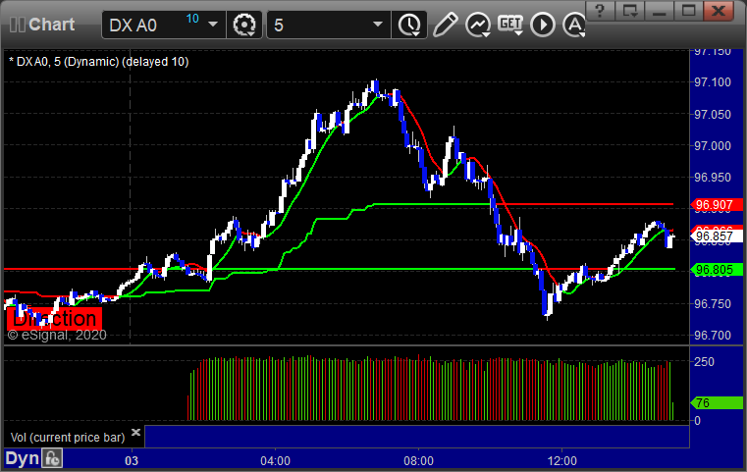This screenshot has height=472, width=747.
Task: Click the pop-out window button
Action: pos(629,11)
